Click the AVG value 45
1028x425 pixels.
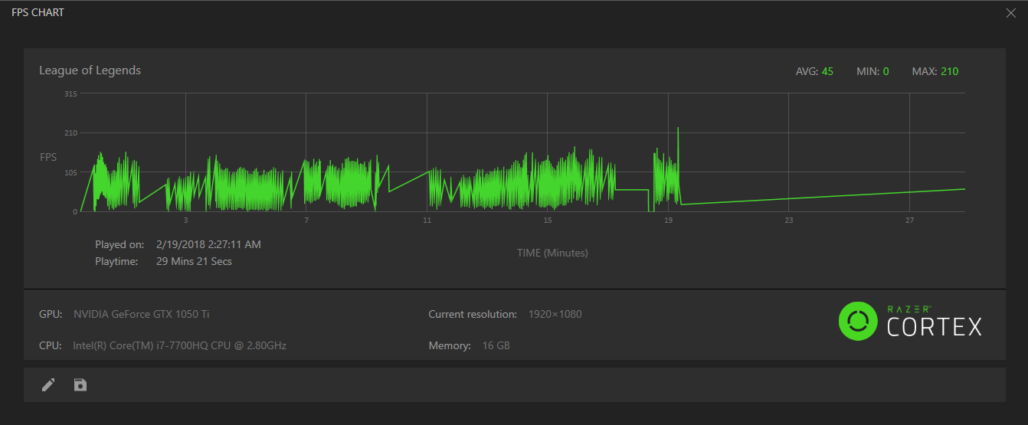(x=827, y=71)
